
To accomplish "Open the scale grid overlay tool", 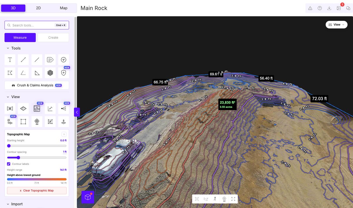I will 50,121.
